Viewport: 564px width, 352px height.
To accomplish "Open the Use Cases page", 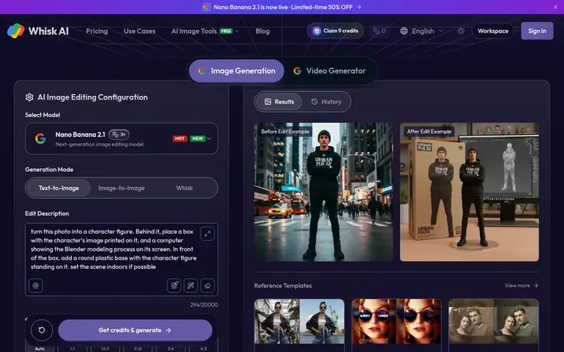I will pyautogui.click(x=140, y=31).
